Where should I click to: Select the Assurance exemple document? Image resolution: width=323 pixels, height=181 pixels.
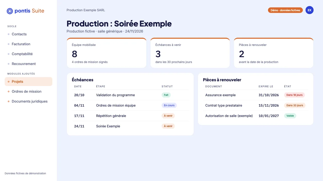tap(255, 95)
